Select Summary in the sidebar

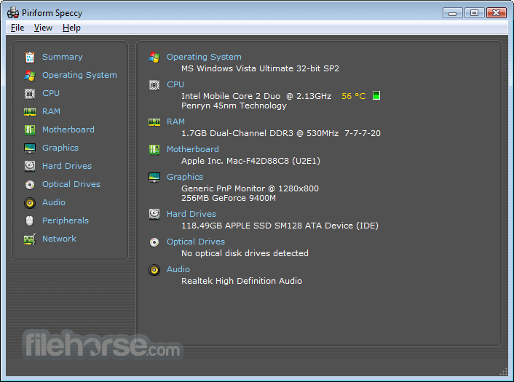(63, 57)
